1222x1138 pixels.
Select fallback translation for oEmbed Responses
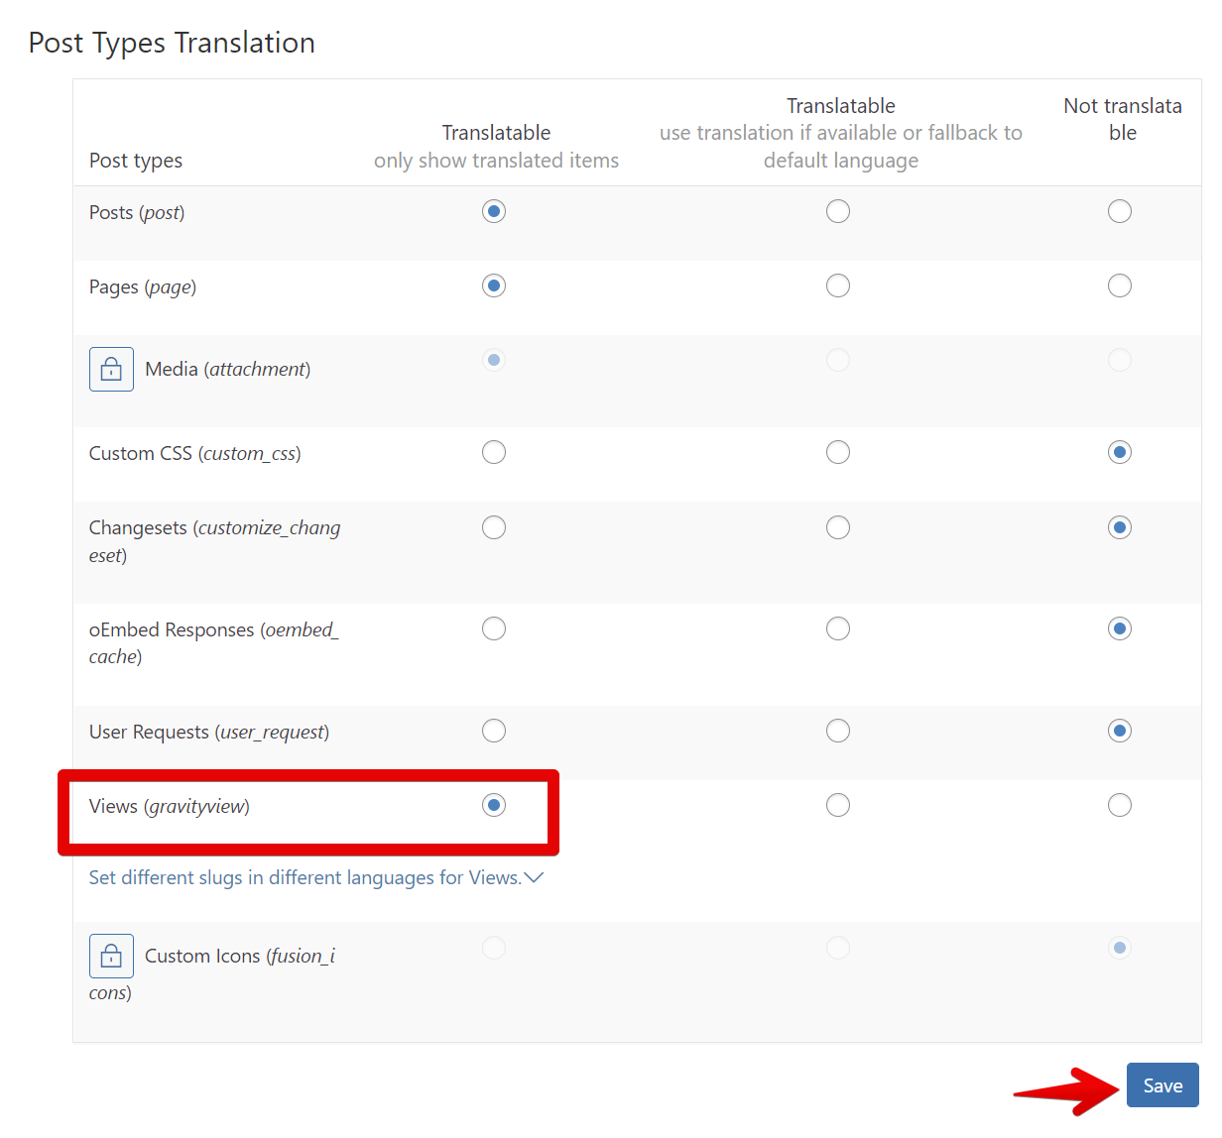pos(838,628)
